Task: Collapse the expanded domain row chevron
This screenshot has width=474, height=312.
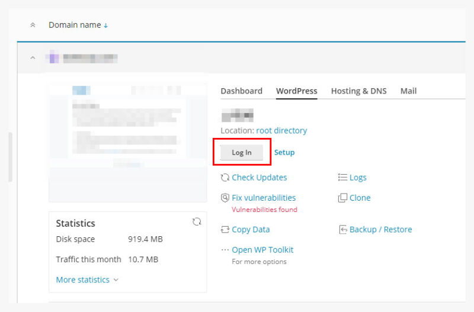Action: (x=33, y=58)
